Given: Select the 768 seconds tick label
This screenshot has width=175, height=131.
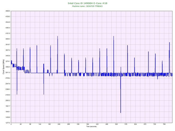Looking at the screenshot, I should [164, 124].
